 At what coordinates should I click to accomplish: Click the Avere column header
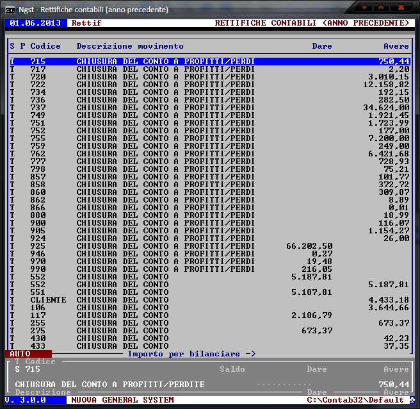pos(396,46)
